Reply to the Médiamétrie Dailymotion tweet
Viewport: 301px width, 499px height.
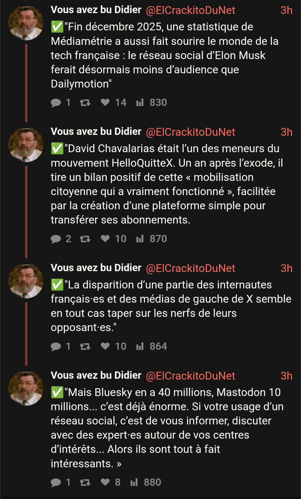point(56,103)
